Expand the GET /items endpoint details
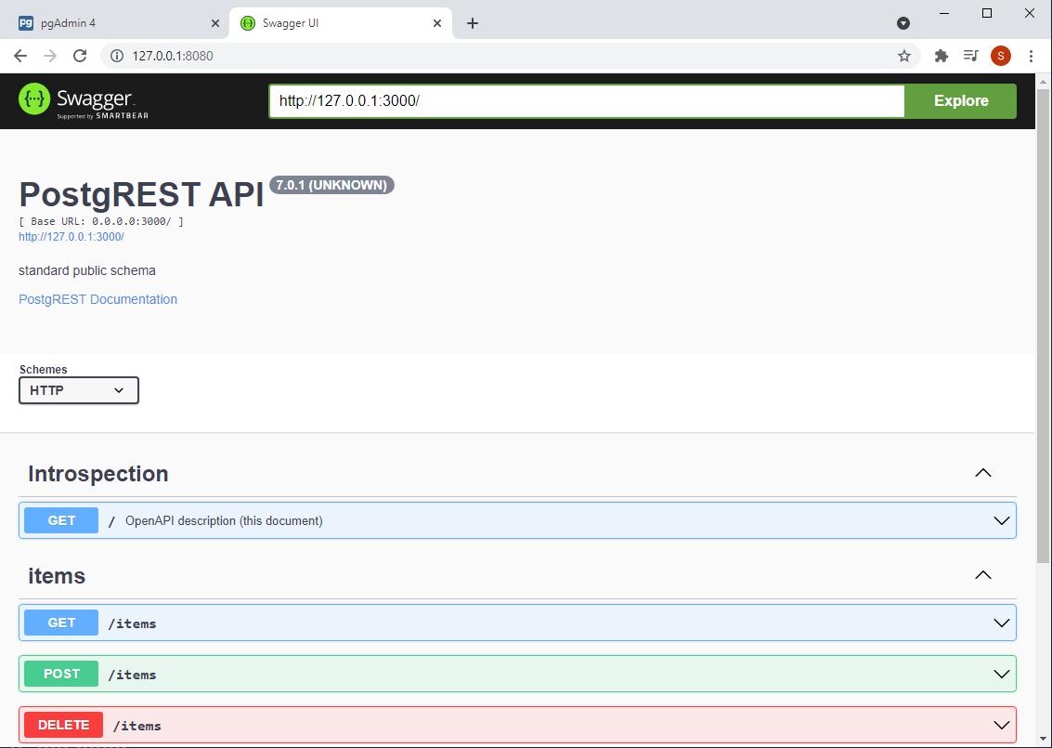 [1001, 623]
